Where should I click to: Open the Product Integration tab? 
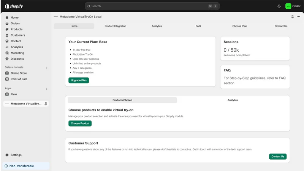116,26
